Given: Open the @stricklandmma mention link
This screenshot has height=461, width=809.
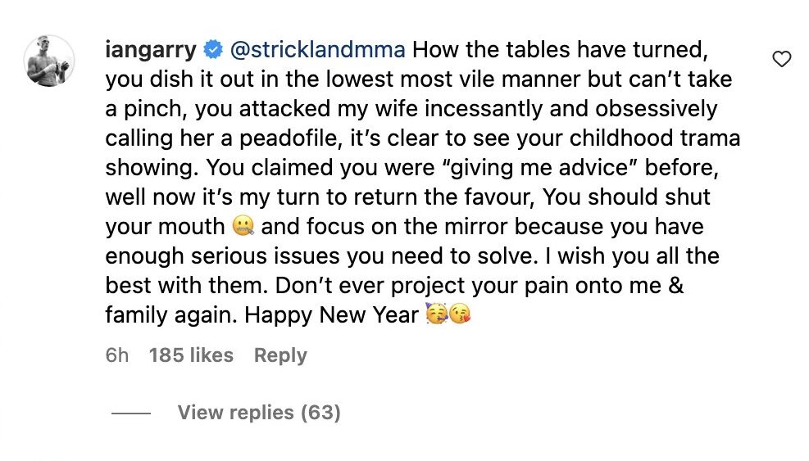Looking at the screenshot, I should pyautogui.click(x=317, y=51).
